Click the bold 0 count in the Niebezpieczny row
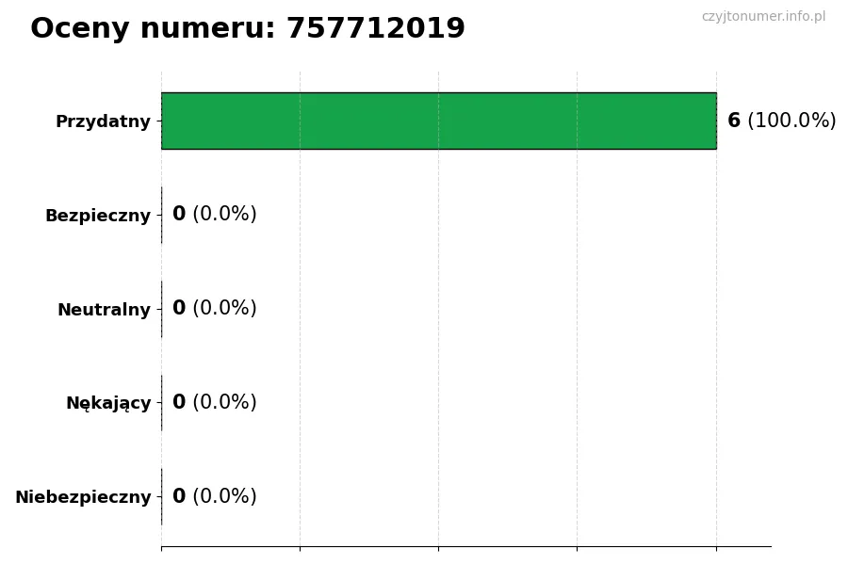 179,496
